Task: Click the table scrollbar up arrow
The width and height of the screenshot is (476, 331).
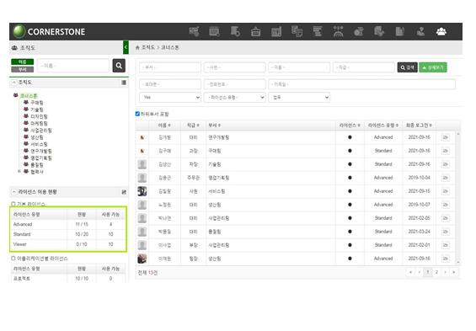Action: click(458, 134)
